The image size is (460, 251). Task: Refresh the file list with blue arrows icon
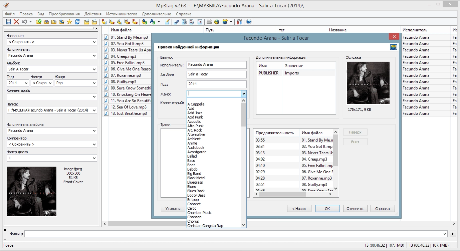tap(77, 22)
